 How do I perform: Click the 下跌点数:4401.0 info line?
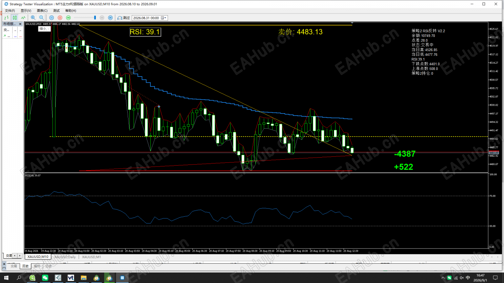click(426, 64)
